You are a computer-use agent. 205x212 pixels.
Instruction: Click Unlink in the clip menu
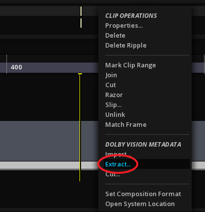(115, 115)
